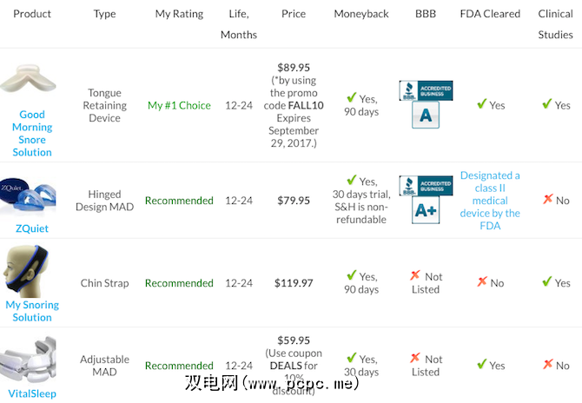The width and height of the screenshot is (582, 403).
Task: Click the BBB Accredited Business A+ rating badge
Action: [x=426, y=199]
